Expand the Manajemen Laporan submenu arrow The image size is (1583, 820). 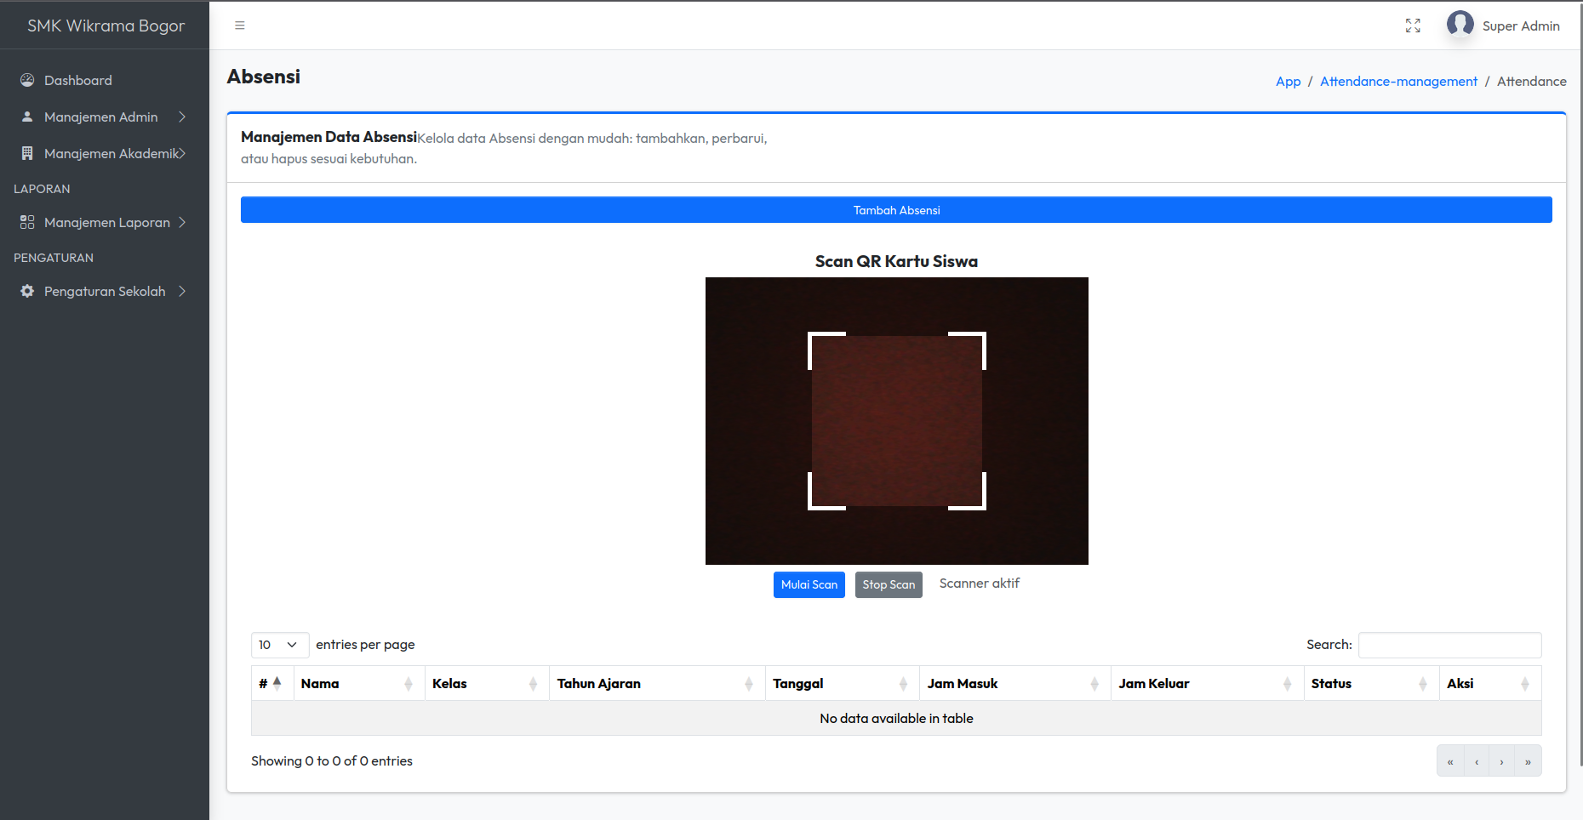(x=182, y=222)
